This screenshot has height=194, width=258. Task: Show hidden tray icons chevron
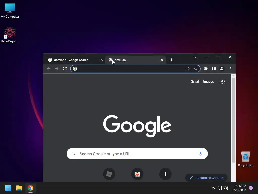pyautogui.click(x=213, y=188)
